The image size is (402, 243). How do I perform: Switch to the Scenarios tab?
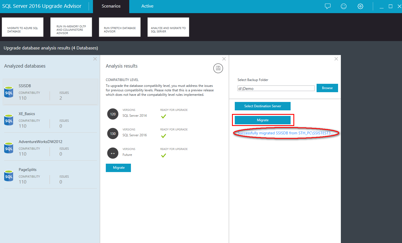tap(111, 6)
